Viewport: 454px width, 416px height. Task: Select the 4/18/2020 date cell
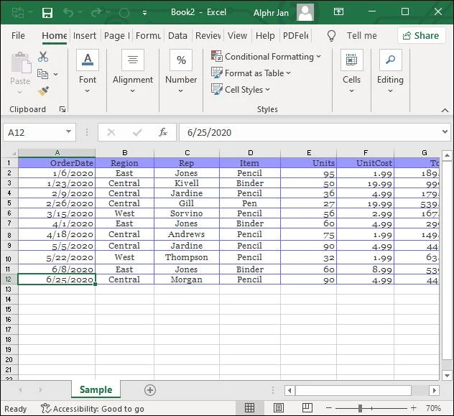click(57, 234)
